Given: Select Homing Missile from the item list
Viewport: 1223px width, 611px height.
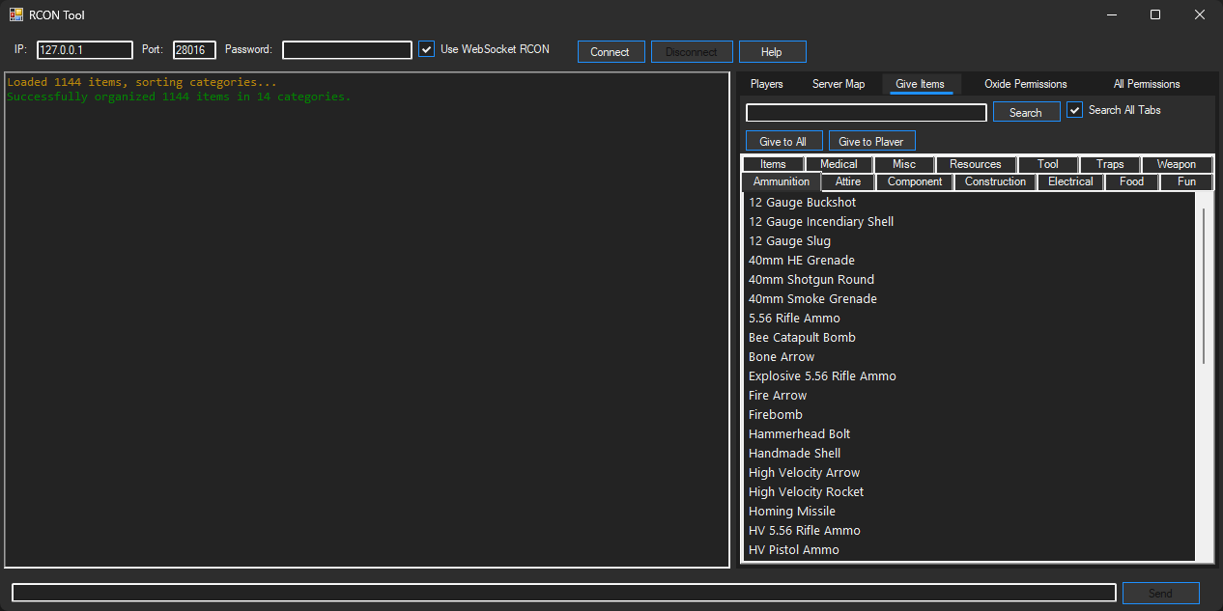Looking at the screenshot, I should (x=791, y=511).
